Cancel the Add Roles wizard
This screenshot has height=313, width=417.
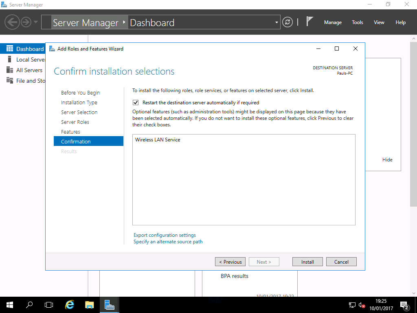click(x=341, y=262)
